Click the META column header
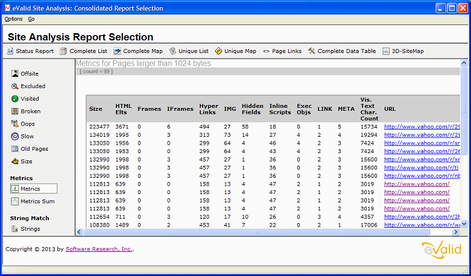This screenshot has height=276, width=471. [346, 109]
